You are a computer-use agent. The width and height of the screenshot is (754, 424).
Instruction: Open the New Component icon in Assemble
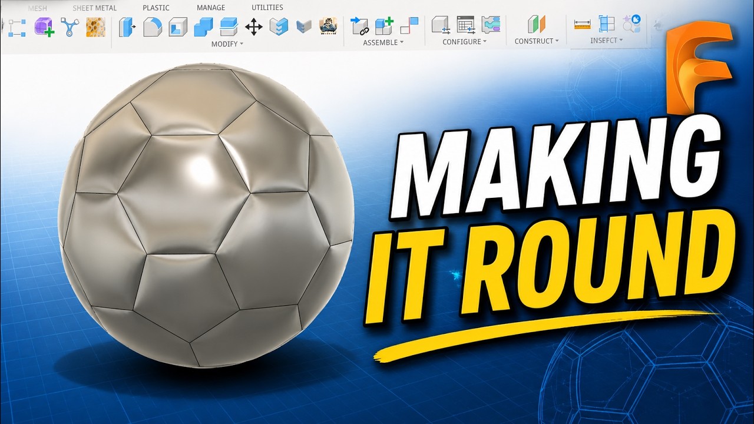click(x=384, y=25)
